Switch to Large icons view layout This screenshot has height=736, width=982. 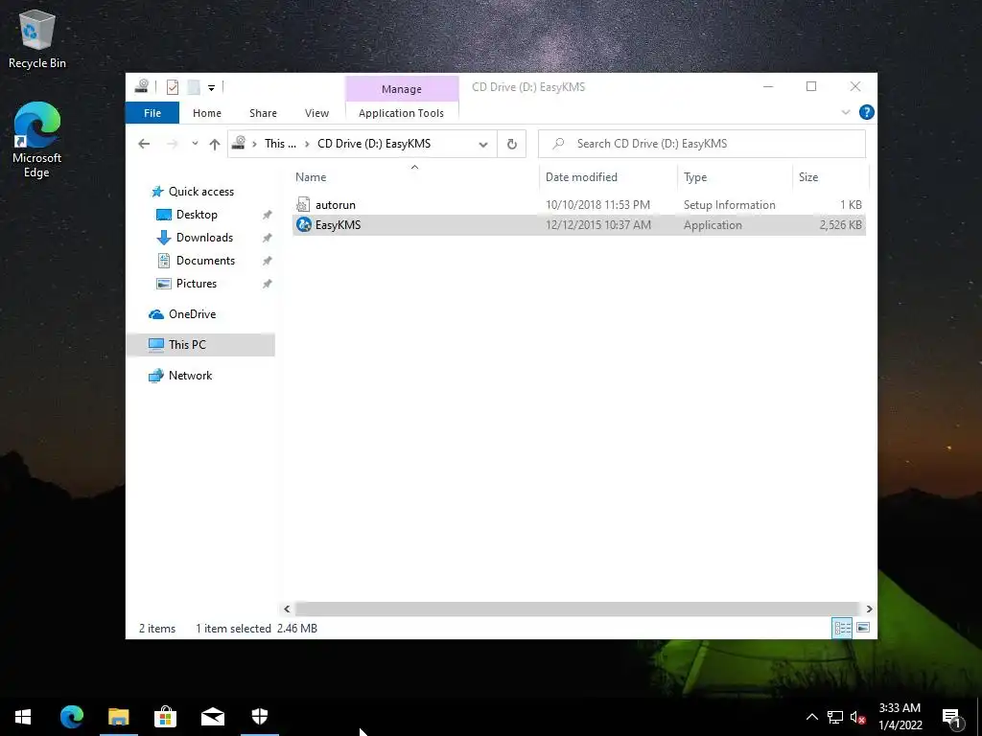click(863, 627)
